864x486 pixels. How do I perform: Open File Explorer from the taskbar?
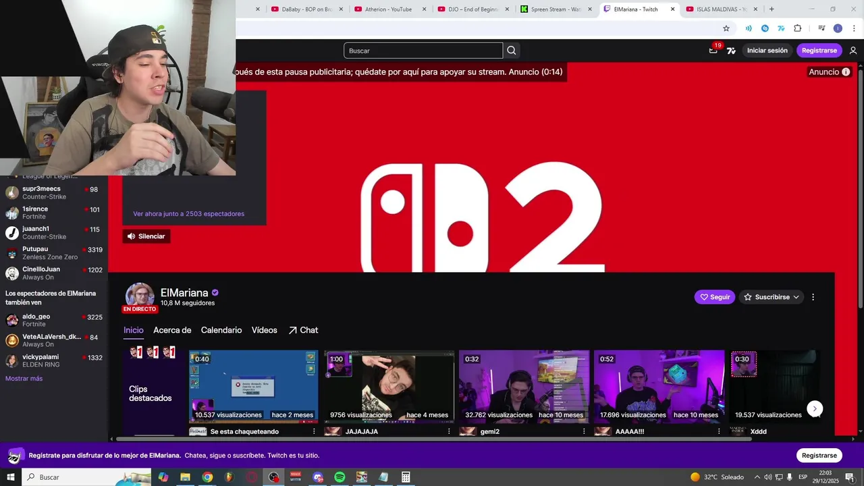(185, 477)
